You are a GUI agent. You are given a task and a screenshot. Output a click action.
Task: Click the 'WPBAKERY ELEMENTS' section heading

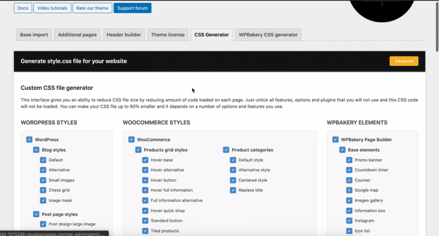coord(357,122)
